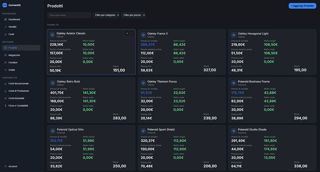
Task: Click Oakley Hexagonal Light cube icon
Action: click(x=234, y=35)
